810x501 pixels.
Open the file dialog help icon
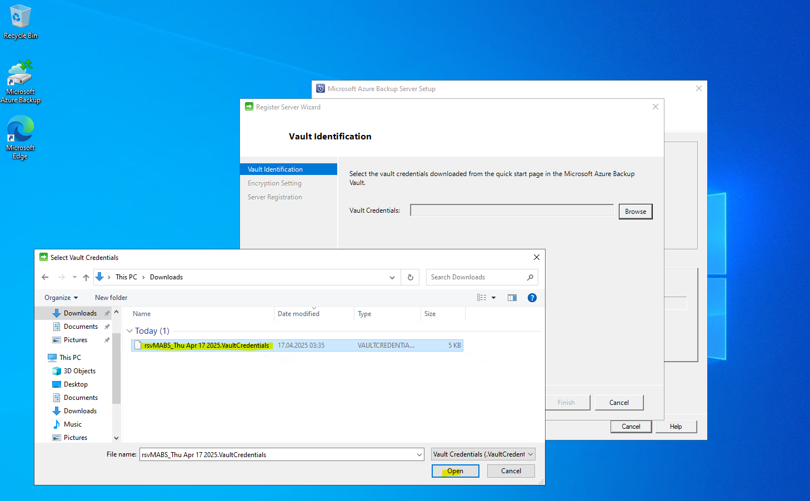tap(532, 298)
